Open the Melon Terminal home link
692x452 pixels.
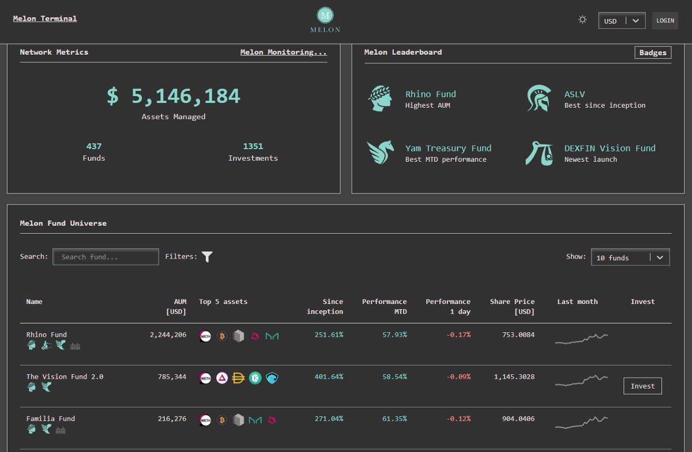pyautogui.click(x=45, y=18)
